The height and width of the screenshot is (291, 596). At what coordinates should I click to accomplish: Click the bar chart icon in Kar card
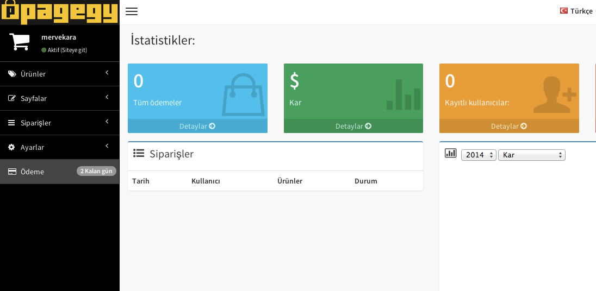coord(403,94)
